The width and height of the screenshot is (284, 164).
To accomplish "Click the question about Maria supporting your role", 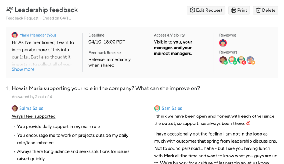I will pos(106,88).
